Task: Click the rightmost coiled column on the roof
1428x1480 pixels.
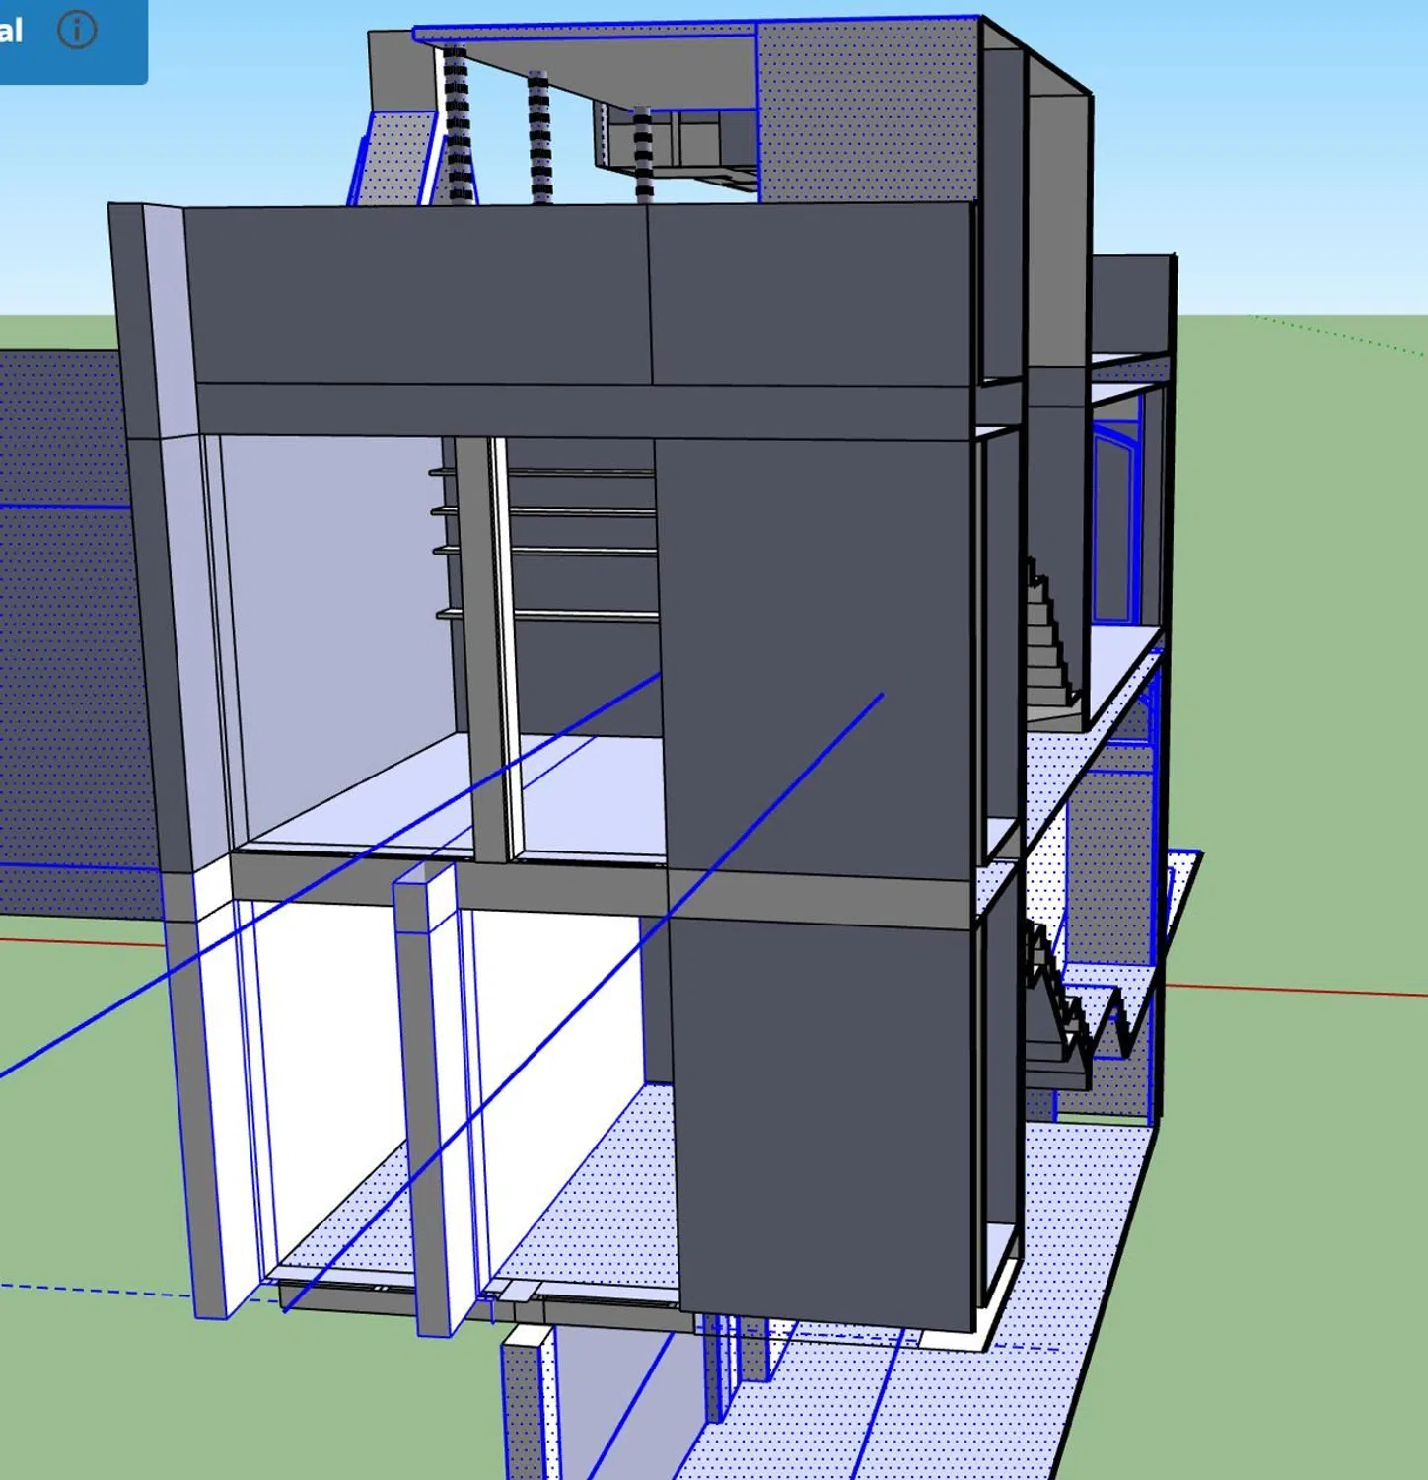Action: pos(643,153)
